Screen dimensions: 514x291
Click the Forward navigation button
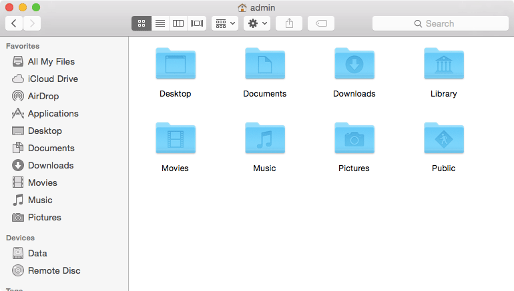[31, 23]
